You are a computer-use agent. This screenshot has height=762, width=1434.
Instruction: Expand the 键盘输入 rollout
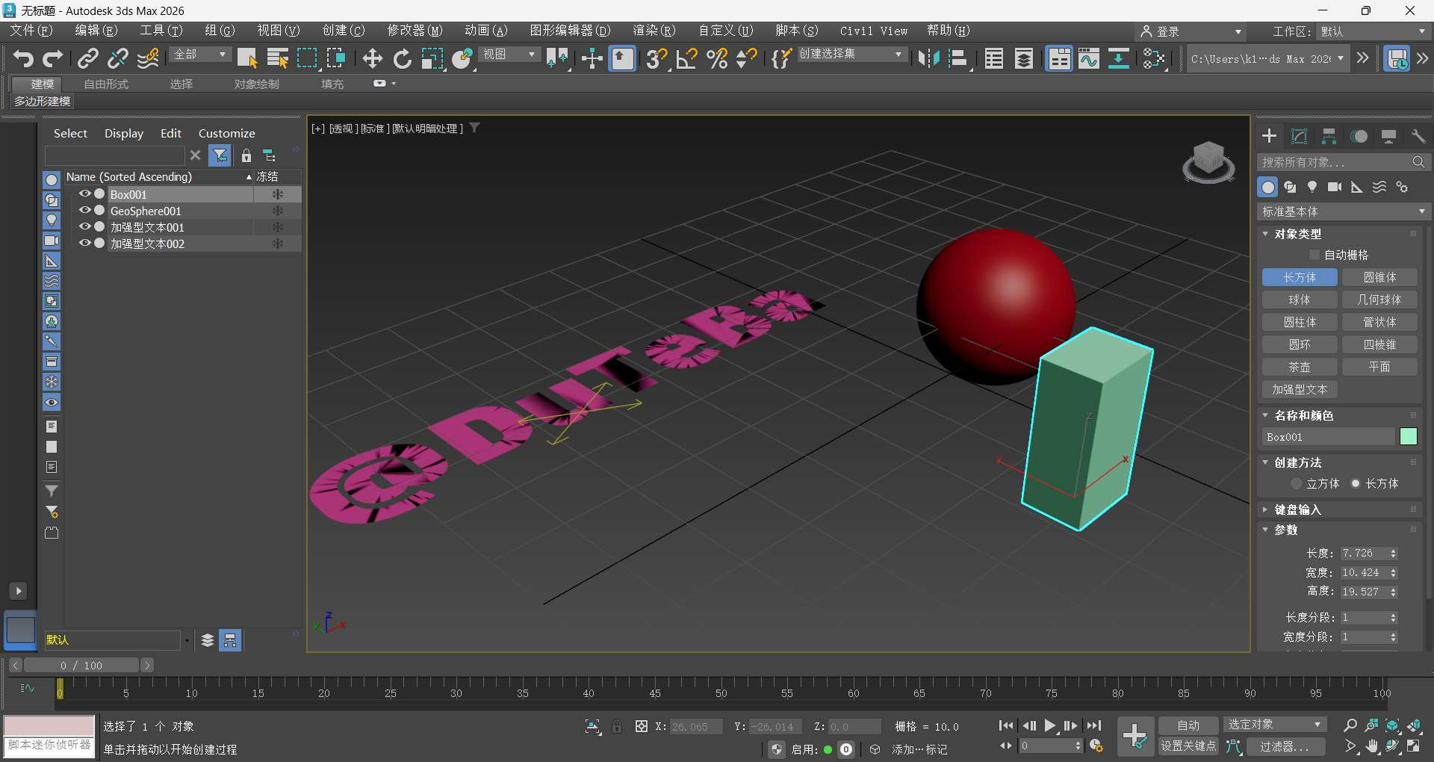click(1297, 509)
